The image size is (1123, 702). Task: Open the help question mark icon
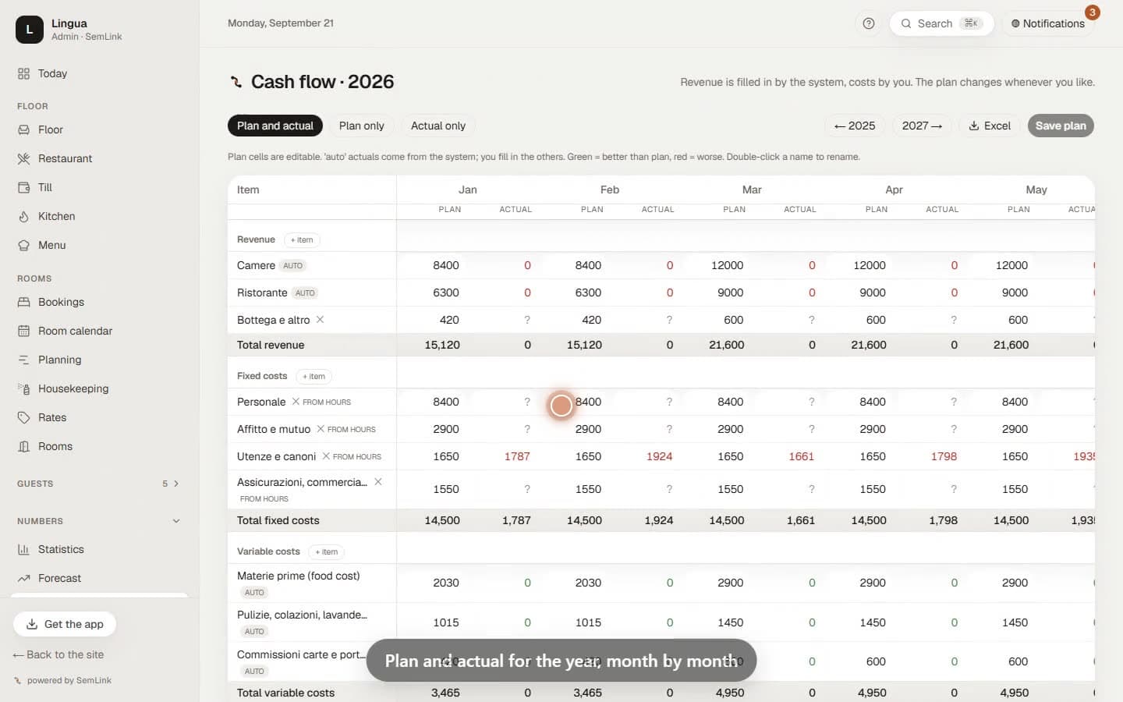[x=869, y=23]
